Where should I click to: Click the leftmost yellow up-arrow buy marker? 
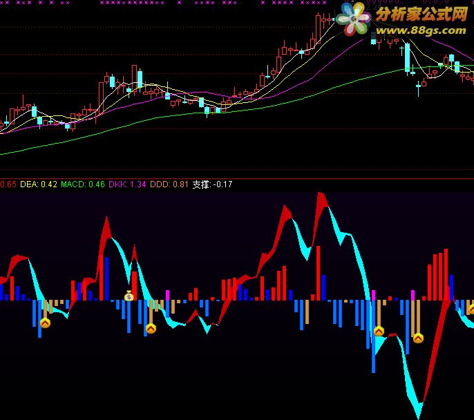click(x=45, y=323)
